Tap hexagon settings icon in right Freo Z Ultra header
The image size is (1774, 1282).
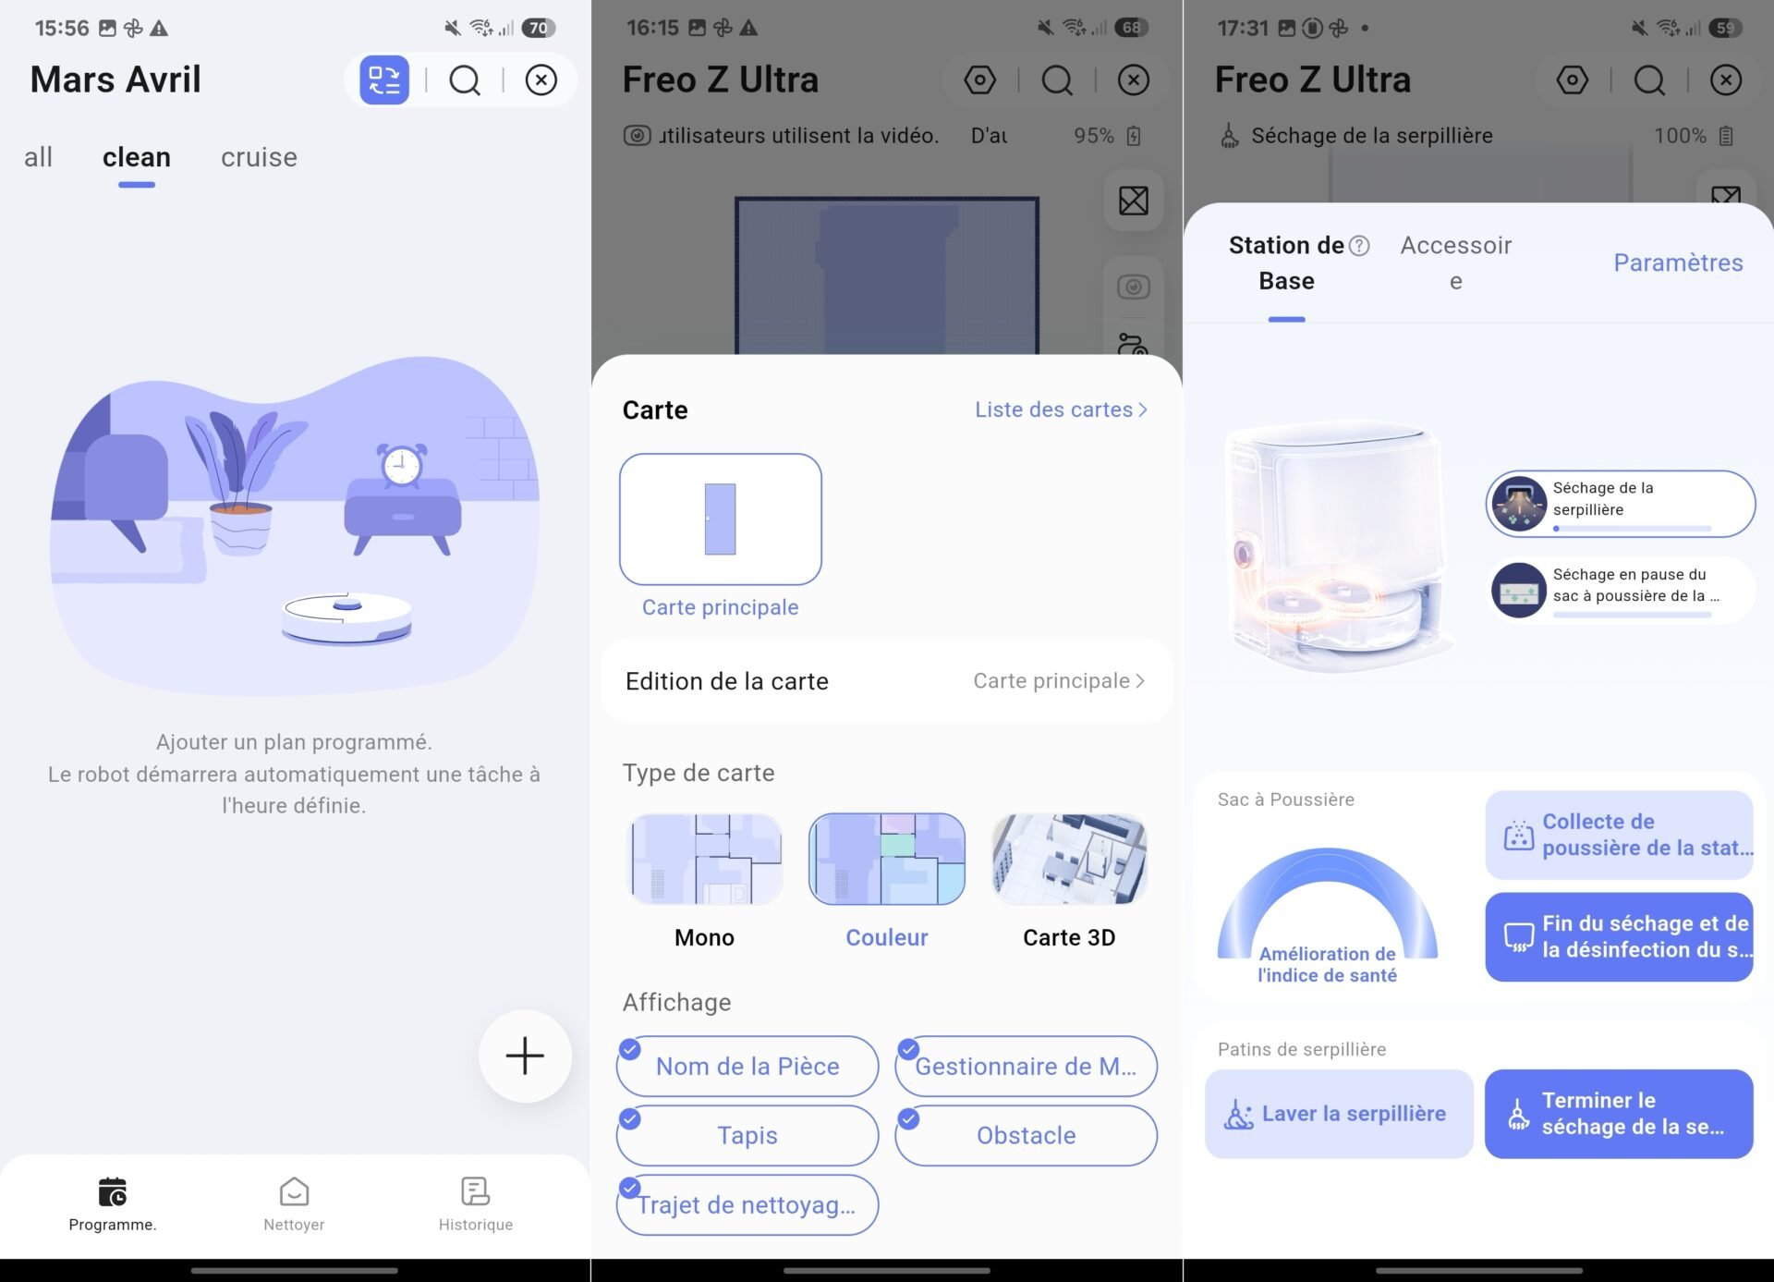pyautogui.click(x=1572, y=79)
